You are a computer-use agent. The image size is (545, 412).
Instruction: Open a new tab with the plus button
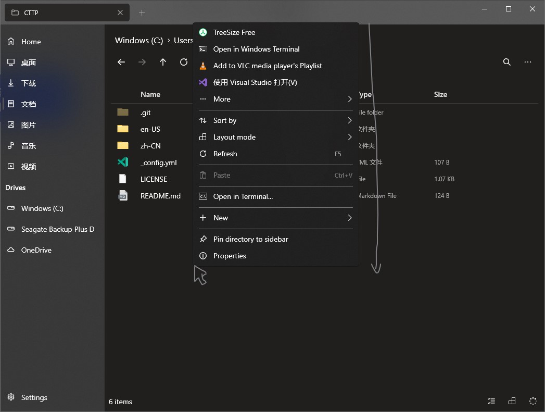coord(142,13)
